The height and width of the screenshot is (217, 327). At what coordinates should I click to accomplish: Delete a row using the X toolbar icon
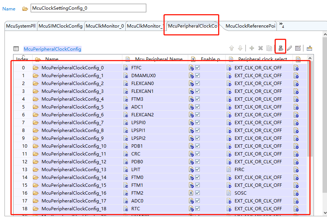tap(260, 48)
